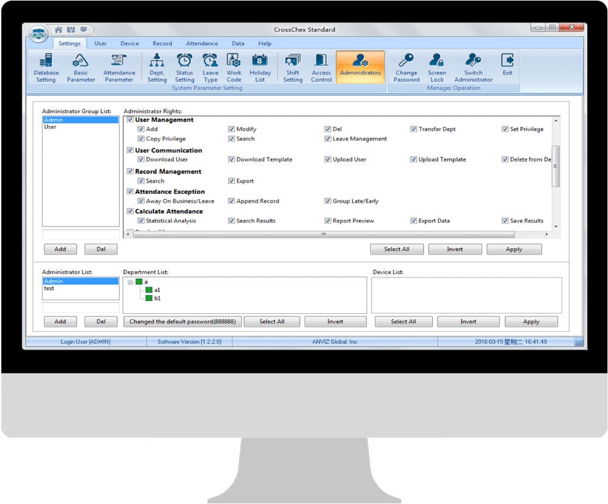The height and width of the screenshot is (504, 608).
Task: Open Change Password
Action: click(x=406, y=68)
